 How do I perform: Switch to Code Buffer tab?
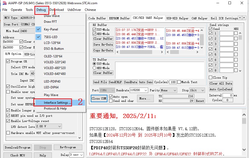97,18
